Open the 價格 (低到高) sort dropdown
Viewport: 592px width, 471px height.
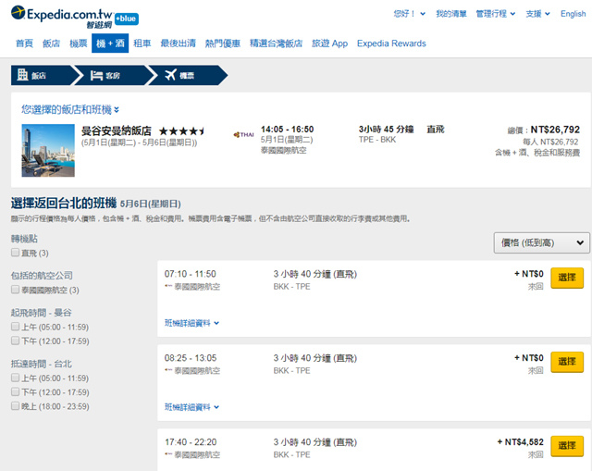point(541,242)
